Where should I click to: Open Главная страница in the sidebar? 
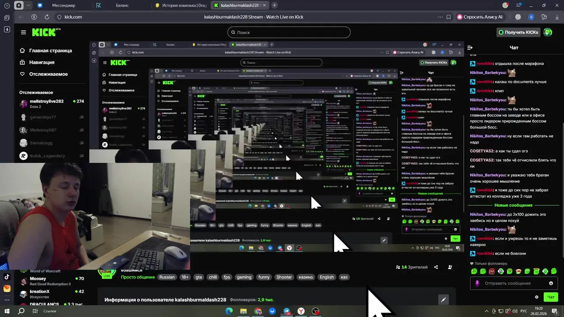click(46, 51)
